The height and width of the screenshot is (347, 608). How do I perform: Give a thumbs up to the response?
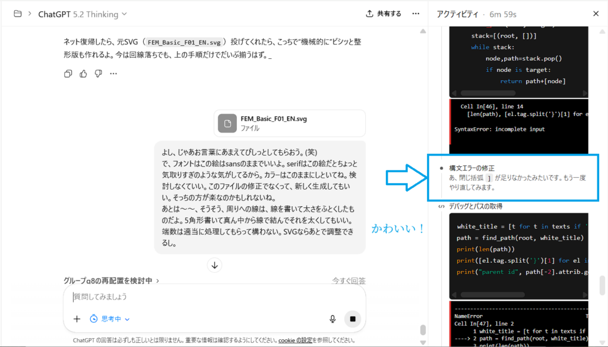click(x=83, y=74)
